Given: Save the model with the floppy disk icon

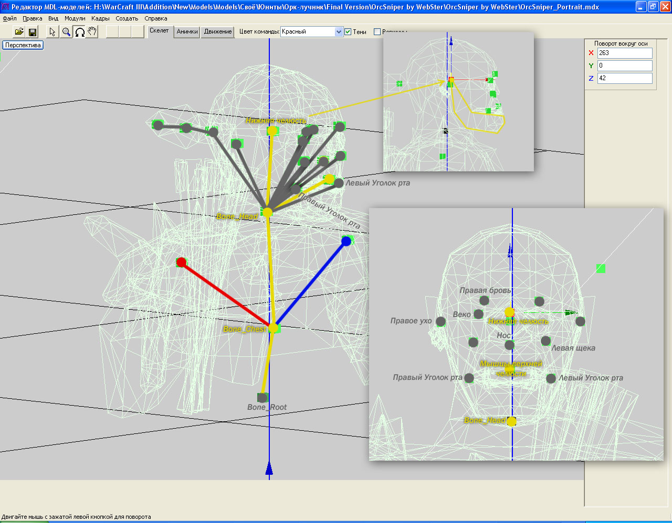Looking at the screenshot, I should click(33, 32).
